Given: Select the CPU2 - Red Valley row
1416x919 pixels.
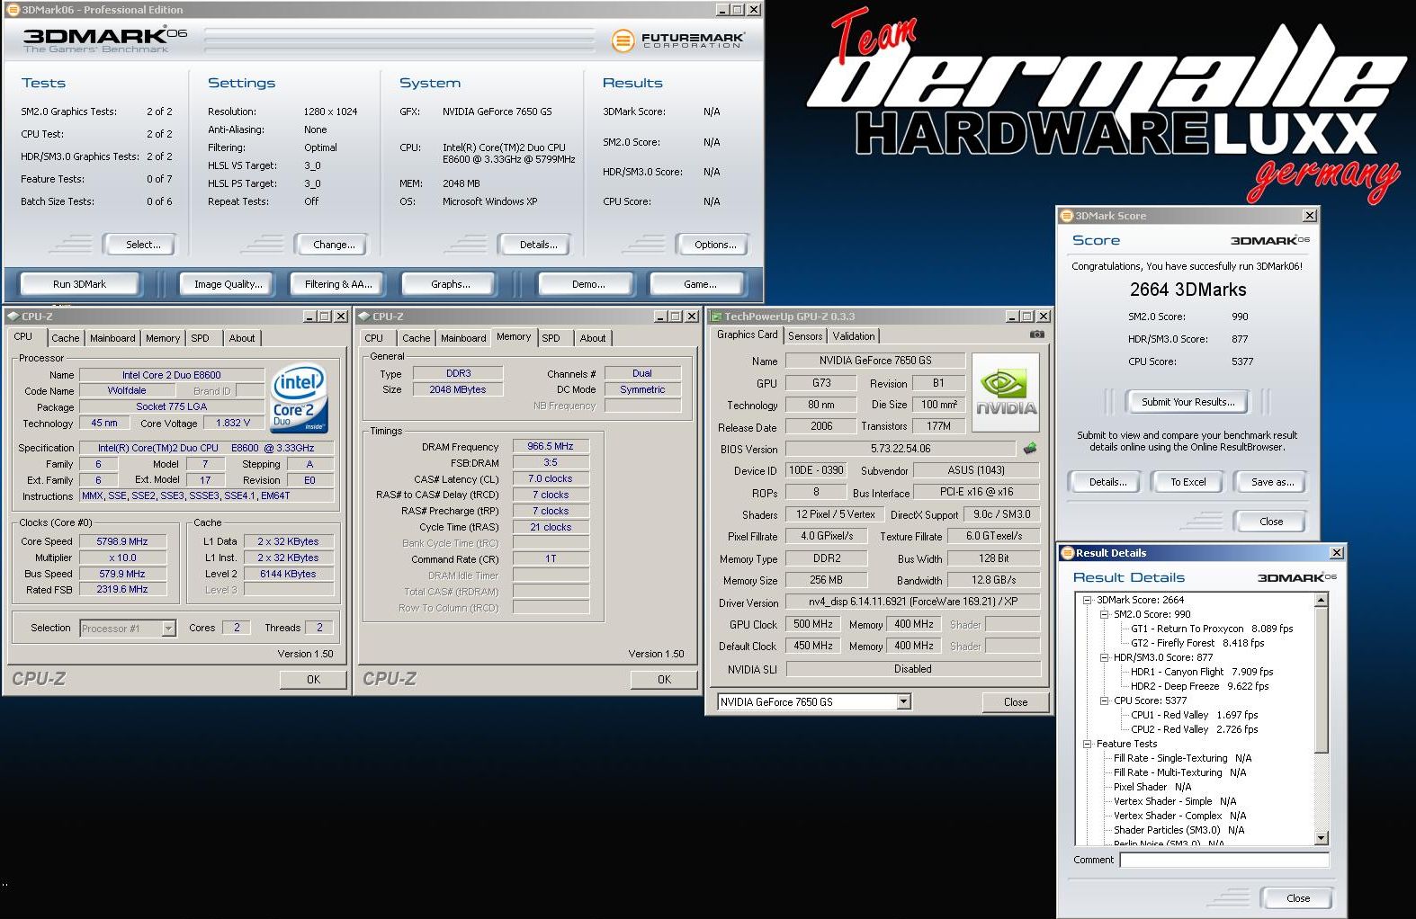Looking at the screenshot, I should 1194,729.
